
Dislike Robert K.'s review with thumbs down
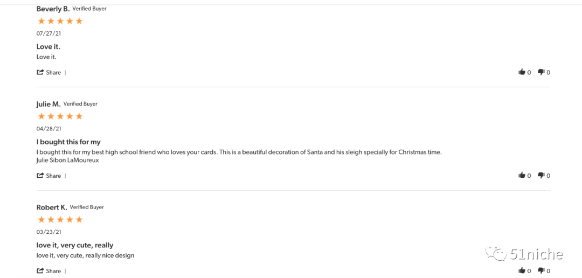[x=541, y=270]
